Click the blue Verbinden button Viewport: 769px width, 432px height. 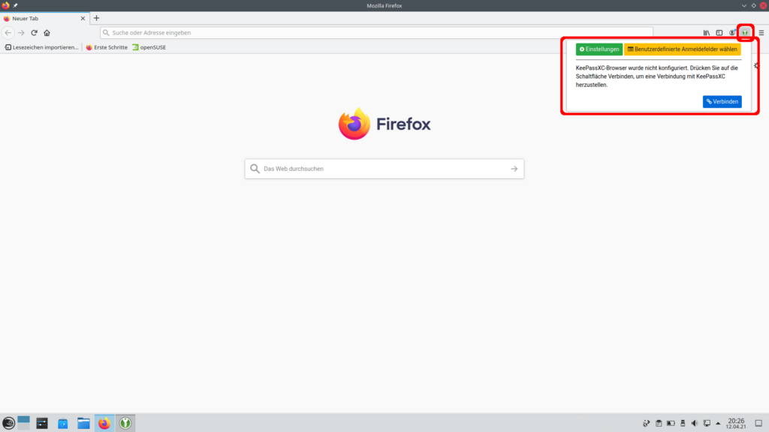pos(722,101)
